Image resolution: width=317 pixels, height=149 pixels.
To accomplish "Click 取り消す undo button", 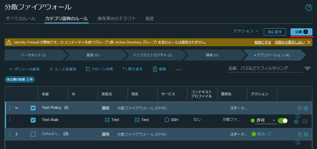I will pyautogui.click(x=133, y=69).
